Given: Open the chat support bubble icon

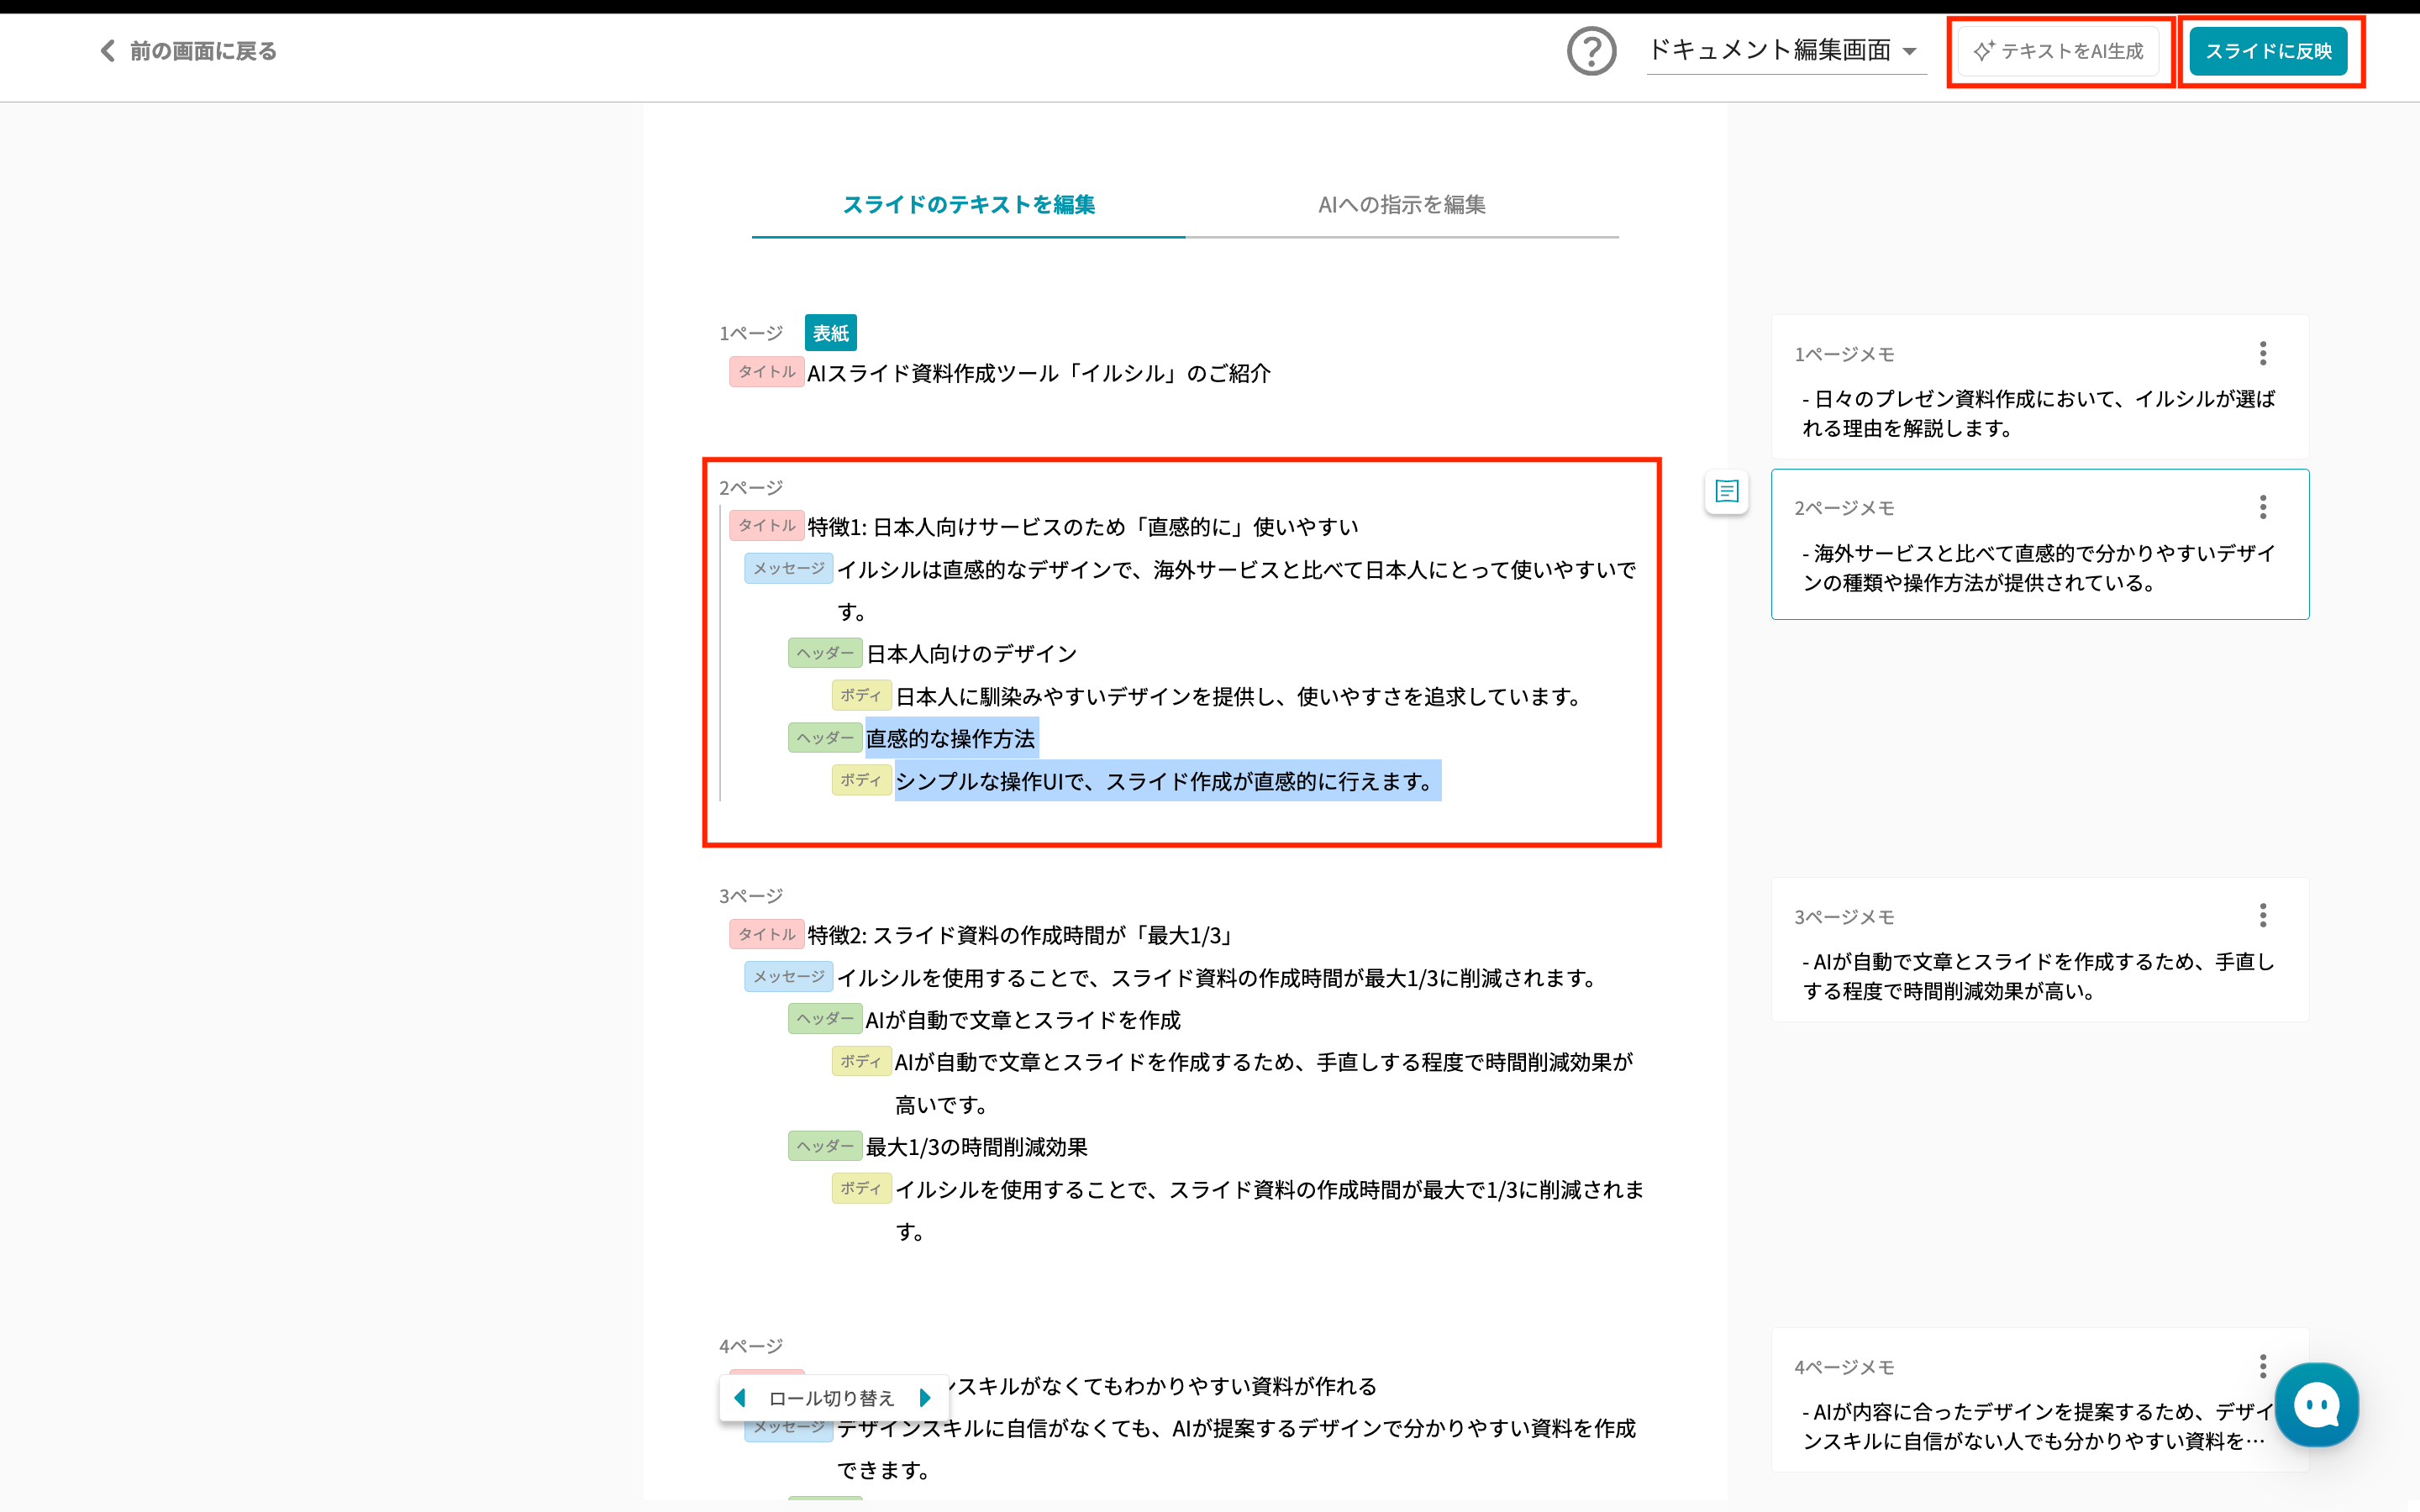Looking at the screenshot, I should [x=2315, y=1405].
